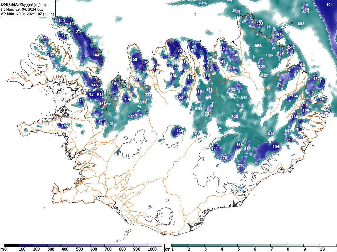The image size is (337, 252).
Task: Click the visibility value 525
Action: coord(208,113)
